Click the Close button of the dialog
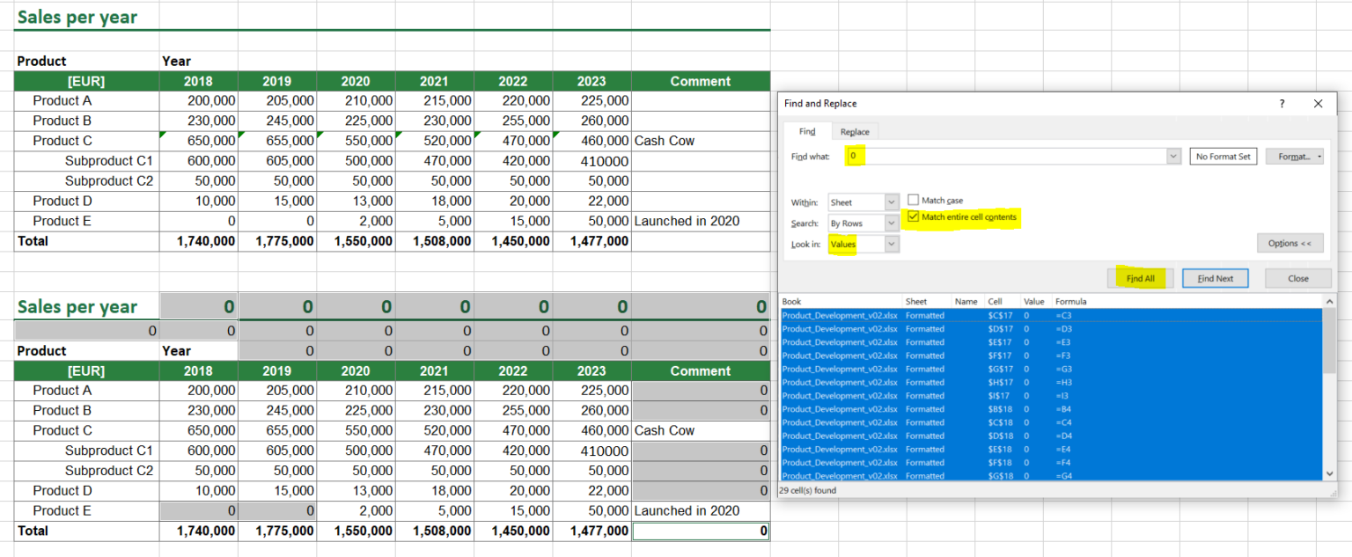The image size is (1352, 557). pos(1298,277)
